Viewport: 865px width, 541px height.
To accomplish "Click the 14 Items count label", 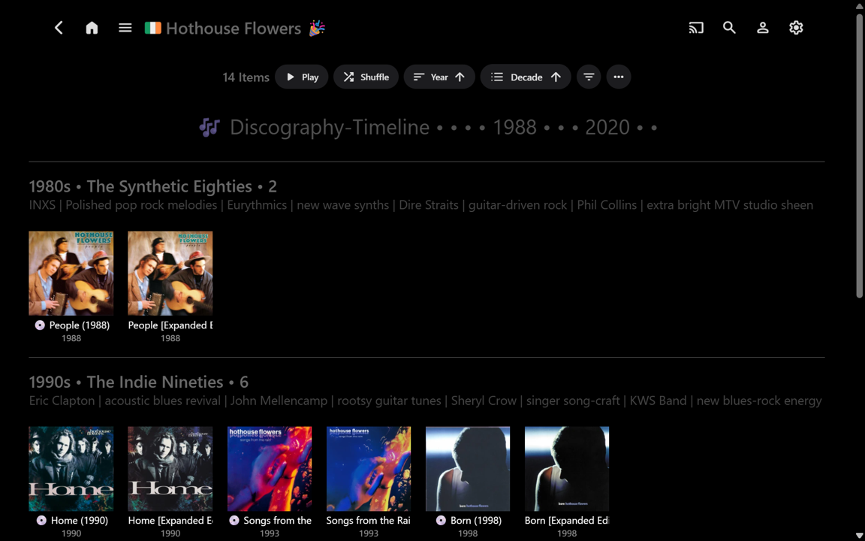I will (246, 77).
